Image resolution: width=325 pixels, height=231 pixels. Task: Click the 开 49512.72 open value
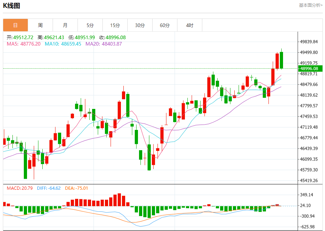pos(20,38)
